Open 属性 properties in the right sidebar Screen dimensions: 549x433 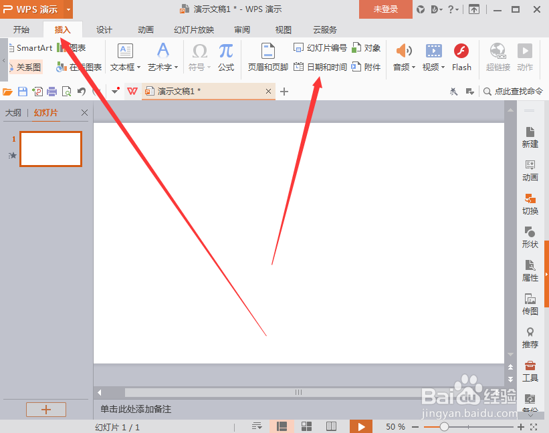tap(530, 271)
